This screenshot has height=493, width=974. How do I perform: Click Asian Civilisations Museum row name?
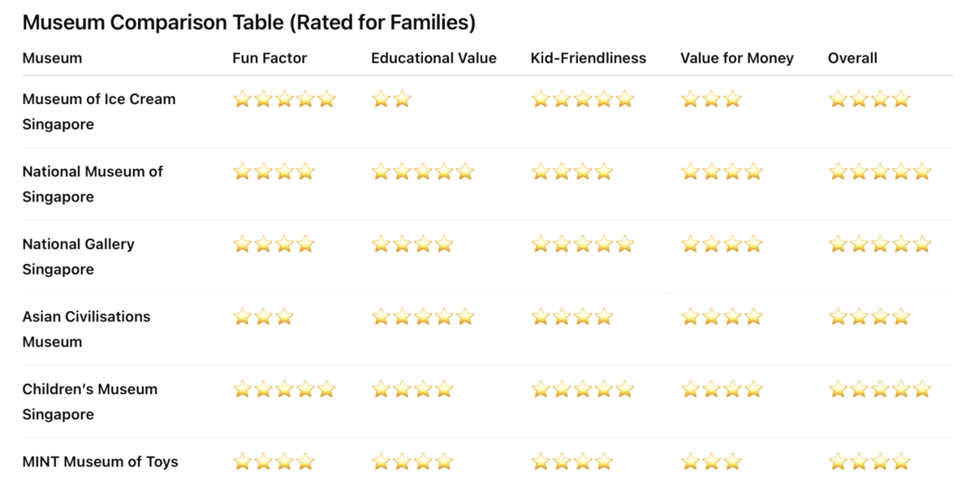coord(86,328)
